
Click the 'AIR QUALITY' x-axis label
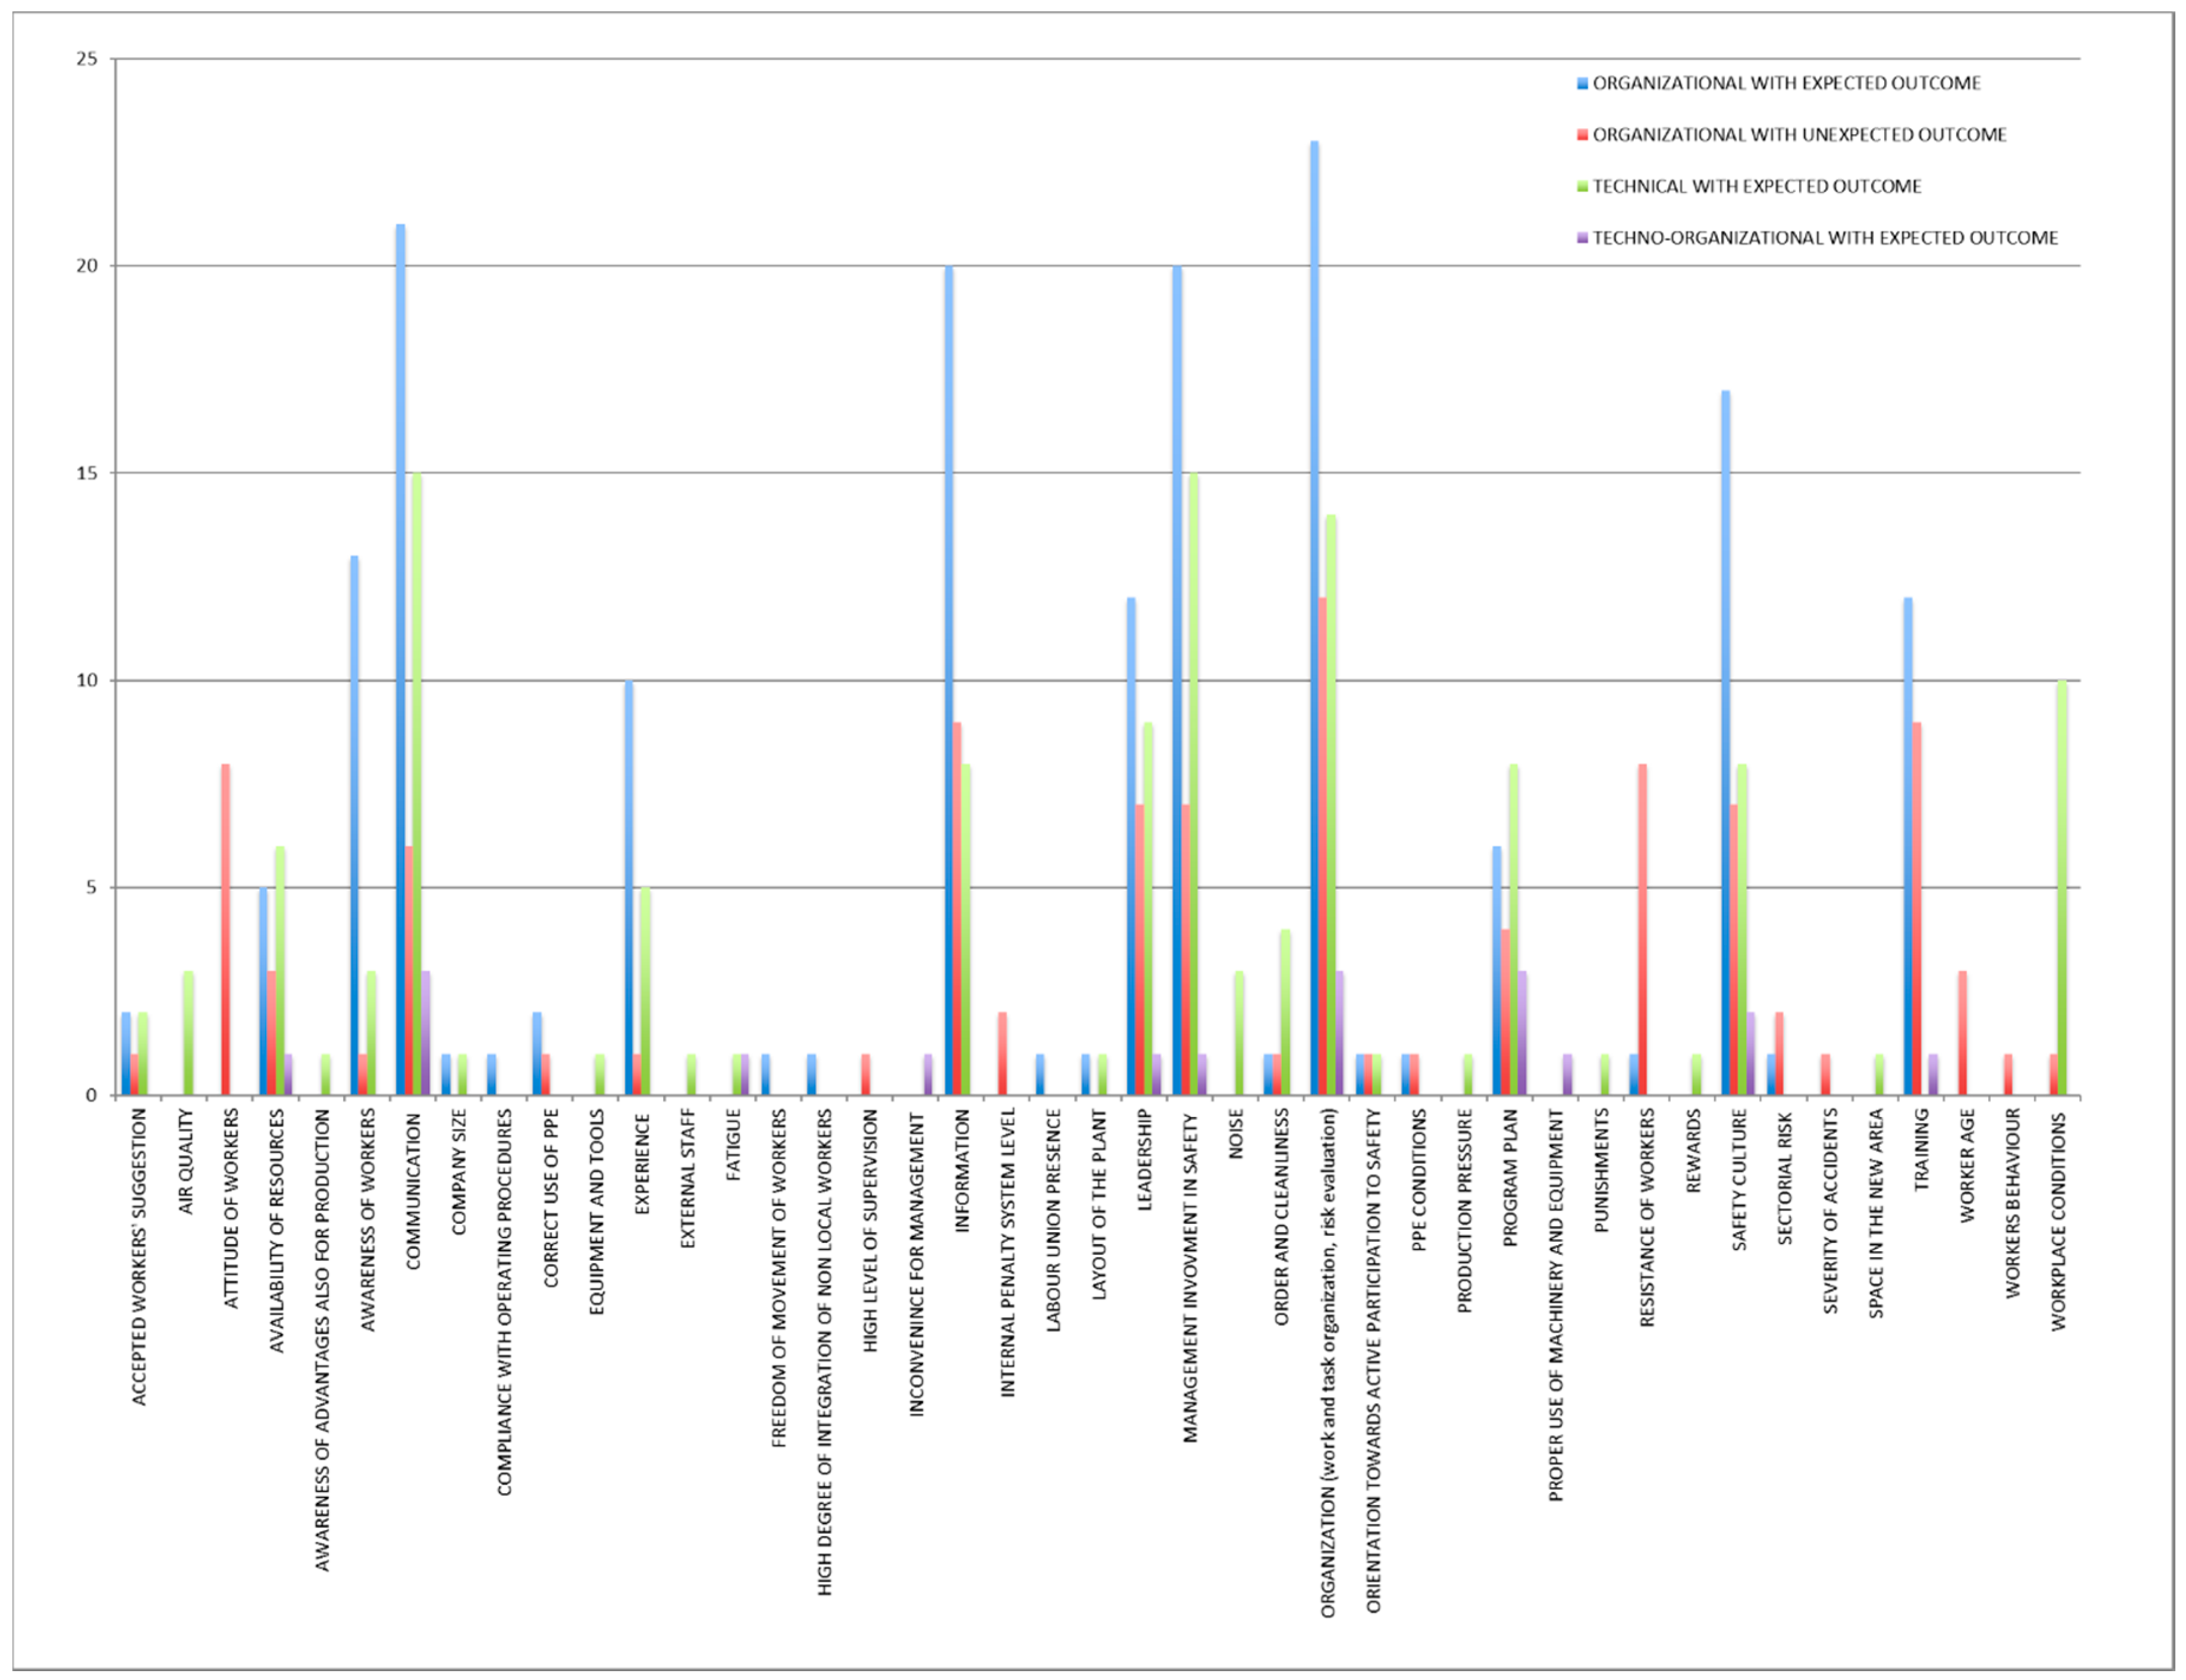186,1162
